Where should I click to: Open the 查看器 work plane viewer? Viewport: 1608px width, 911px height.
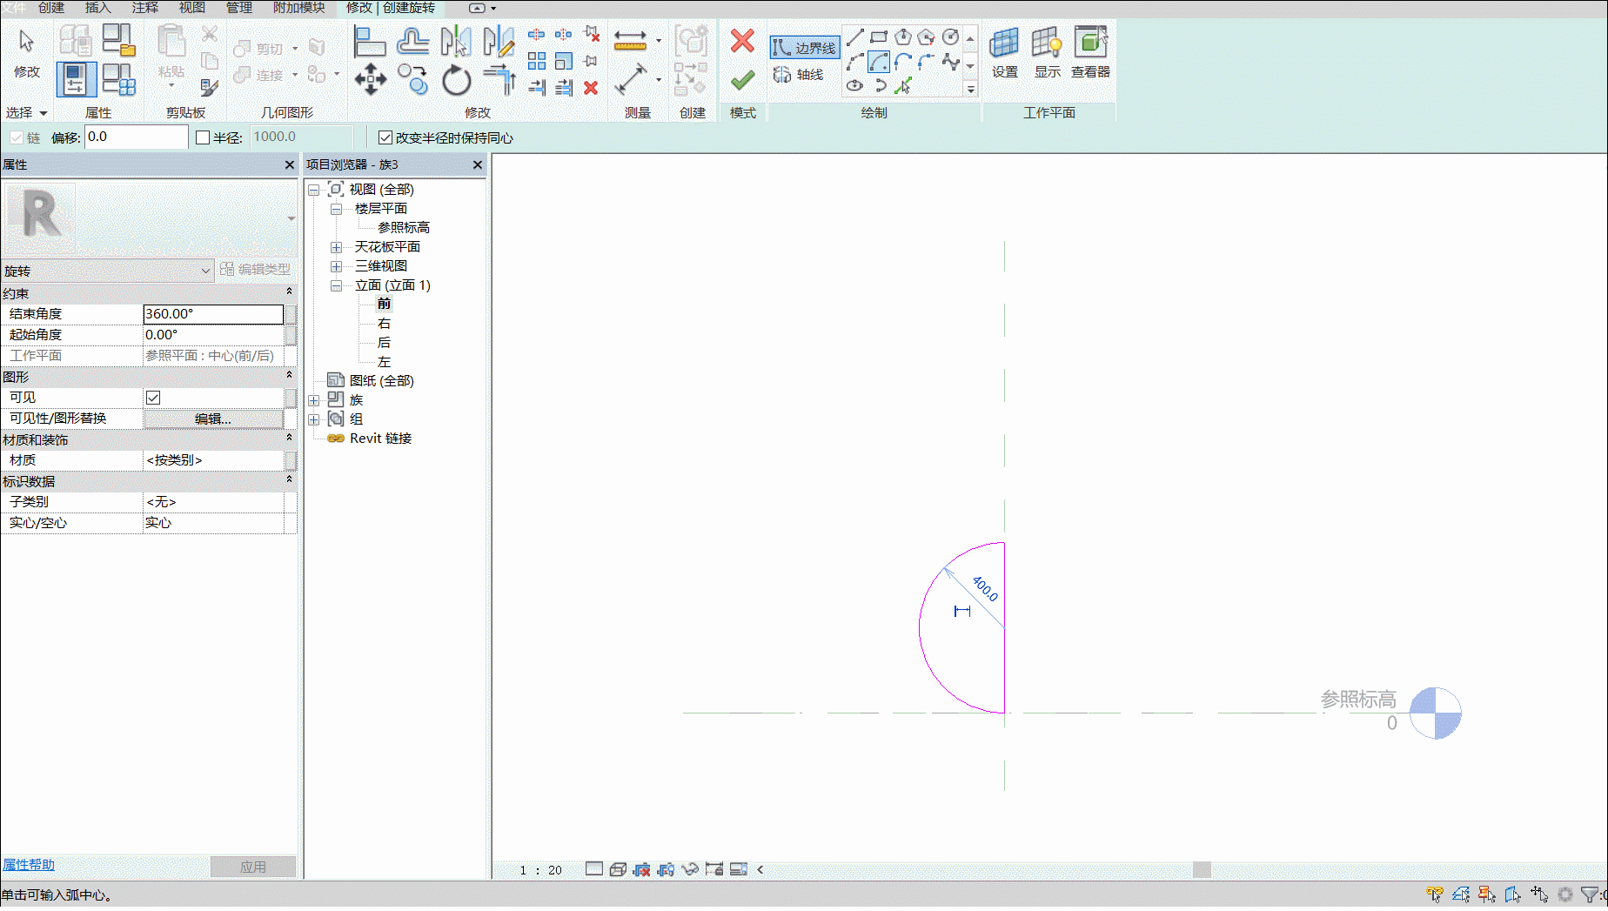click(x=1090, y=53)
